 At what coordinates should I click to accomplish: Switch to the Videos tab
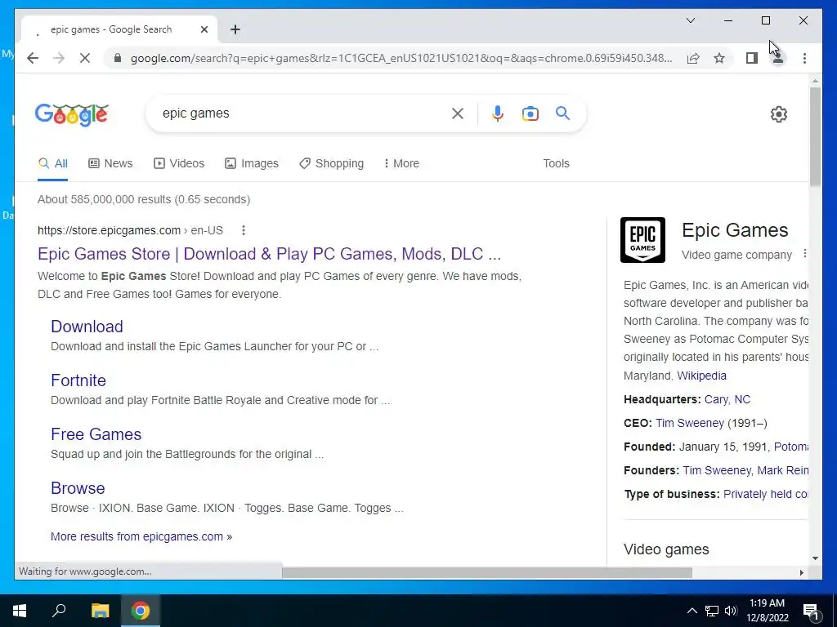(179, 163)
